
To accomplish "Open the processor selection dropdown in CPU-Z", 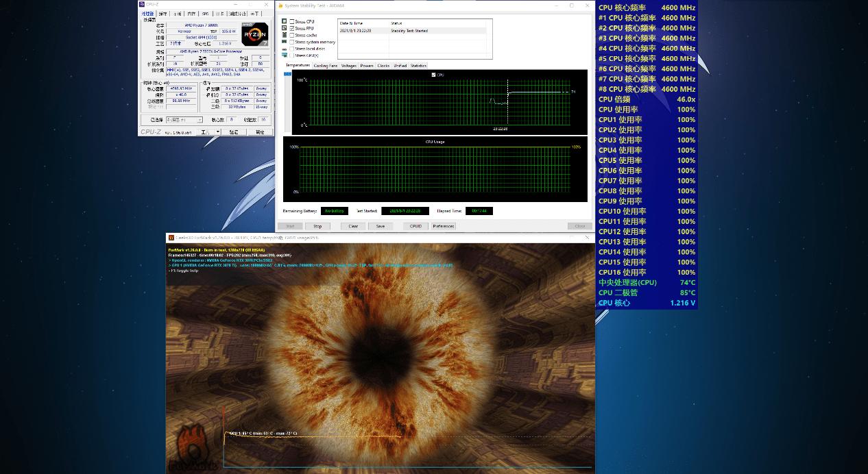I will [184, 120].
